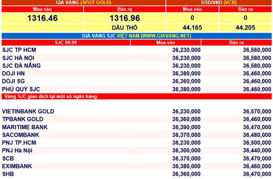Select SJC TP HCM sell price 36,560,000

click(257, 50)
